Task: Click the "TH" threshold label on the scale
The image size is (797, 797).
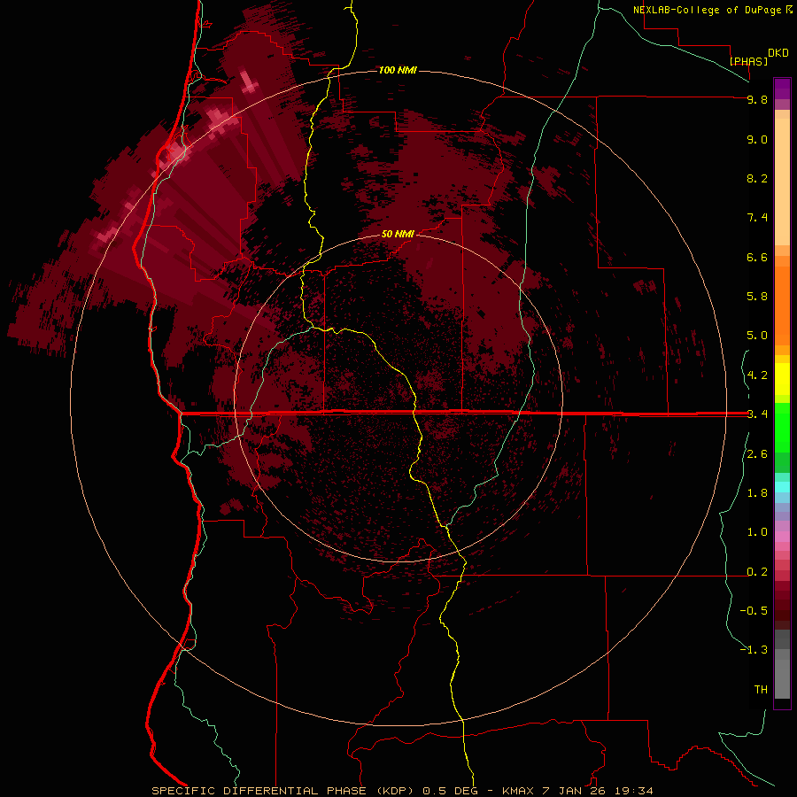Action: [761, 689]
